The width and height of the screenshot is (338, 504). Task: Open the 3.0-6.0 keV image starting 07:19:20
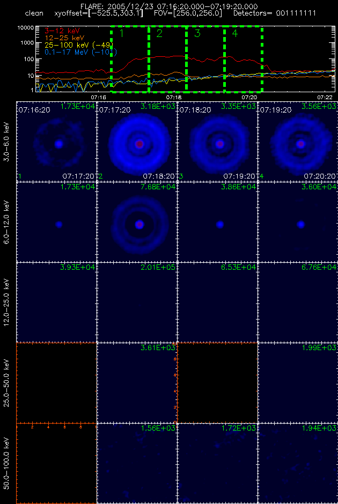click(x=298, y=142)
